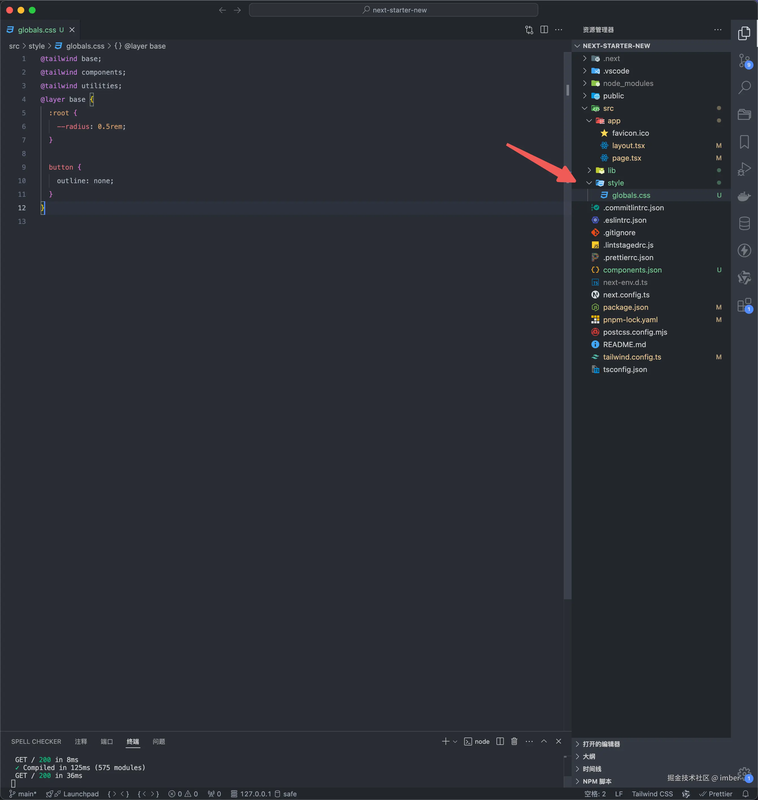Expand the NPM 脚本 section

pyautogui.click(x=597, y=781)
